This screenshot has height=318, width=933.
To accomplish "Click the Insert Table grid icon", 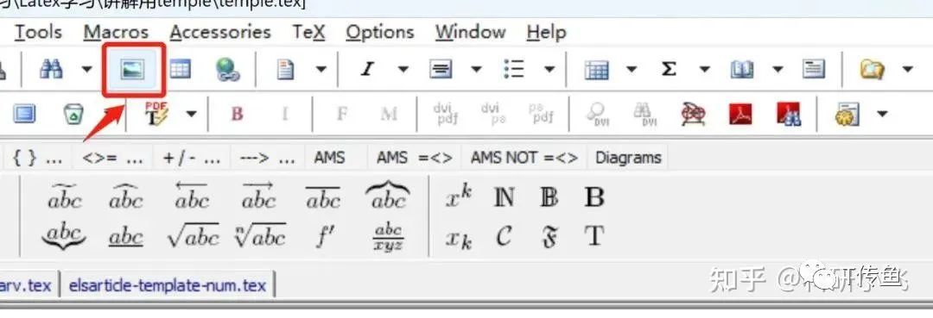I will (x=180, y=70).
